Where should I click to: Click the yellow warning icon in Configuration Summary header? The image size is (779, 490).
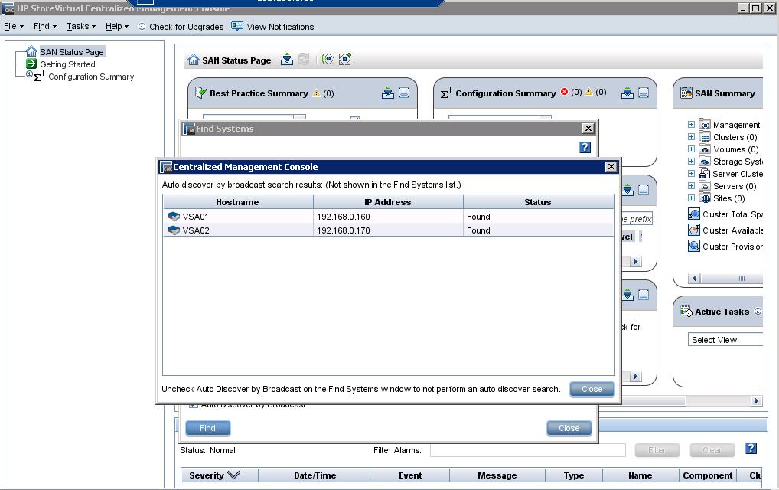click(588, 91)
